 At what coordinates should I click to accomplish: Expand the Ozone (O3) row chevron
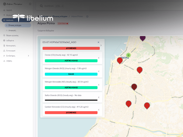(99, 58)
